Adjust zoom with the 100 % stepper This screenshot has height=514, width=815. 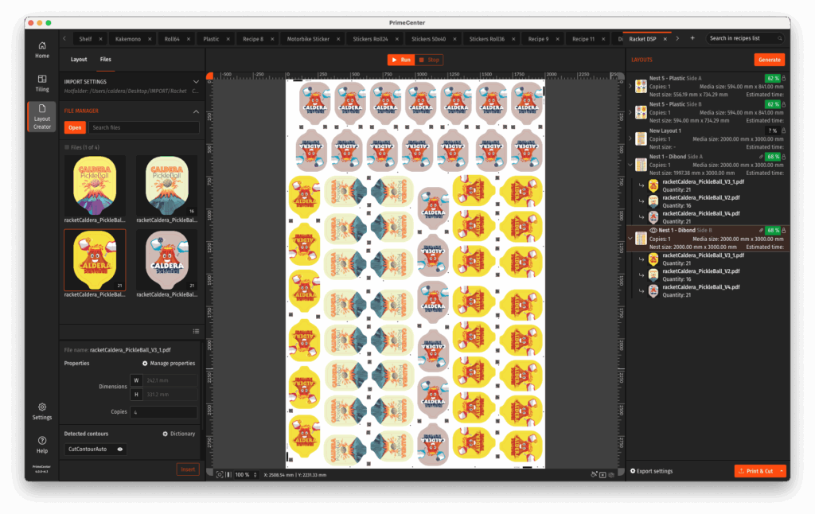point(255,474)
